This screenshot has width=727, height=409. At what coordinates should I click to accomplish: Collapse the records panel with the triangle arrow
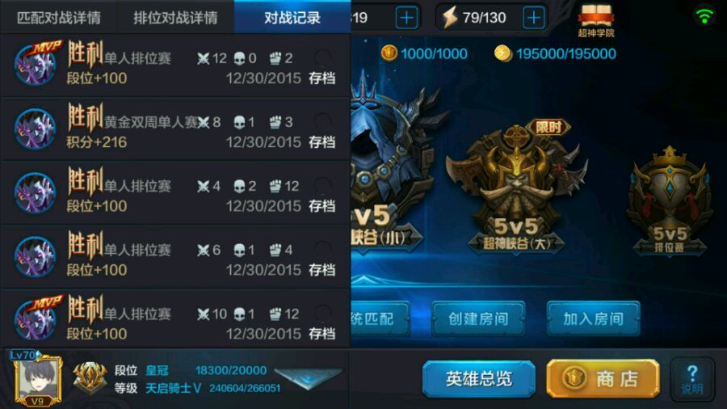click(308, 378)
